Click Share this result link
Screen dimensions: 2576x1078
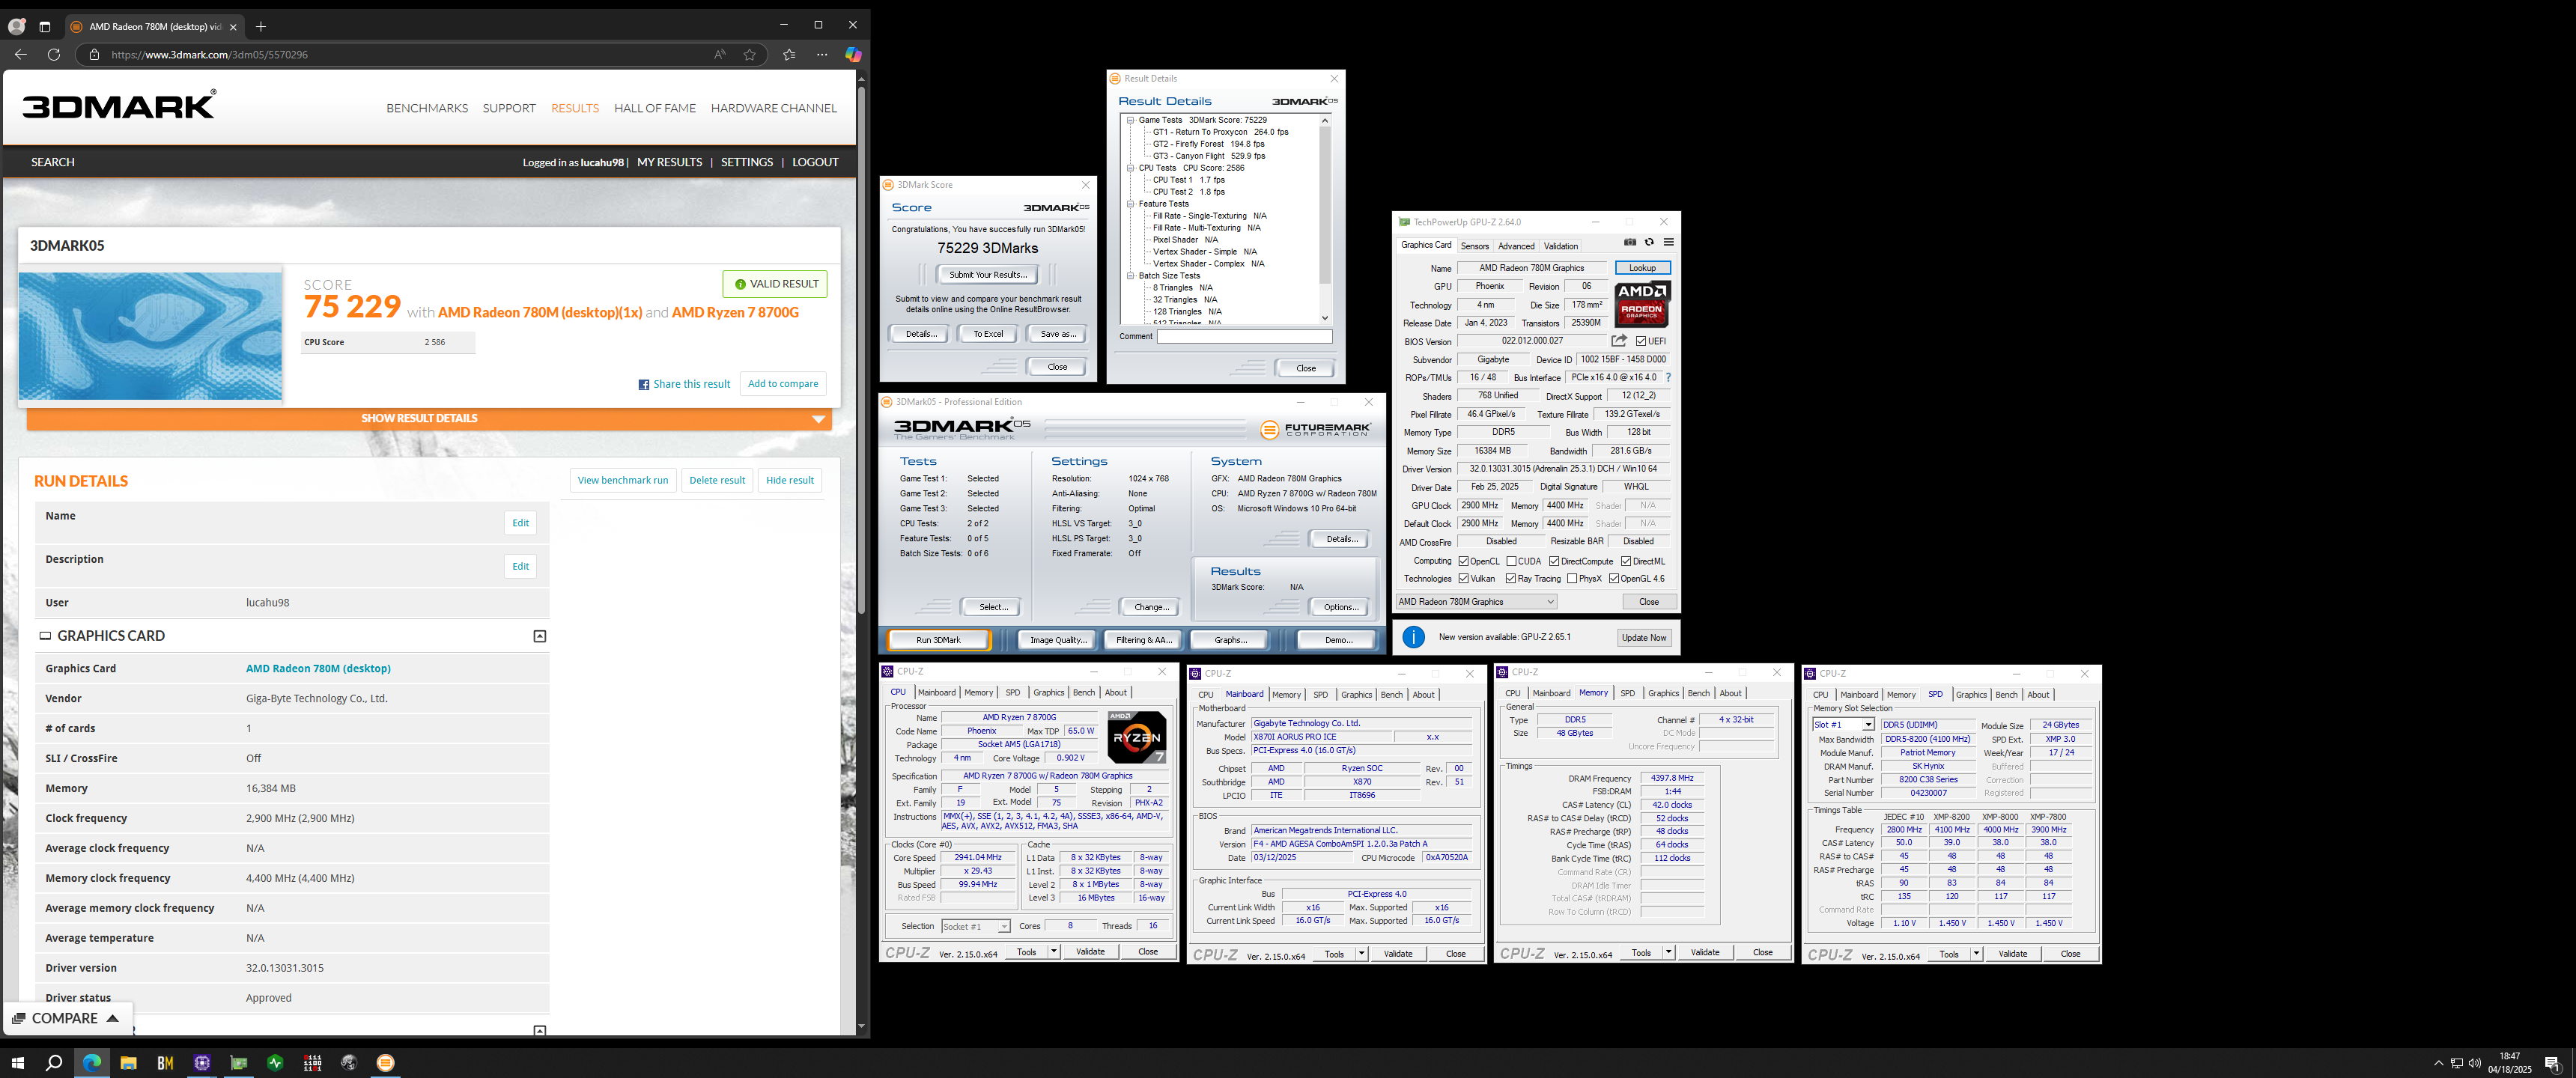[x=685, y=384]
